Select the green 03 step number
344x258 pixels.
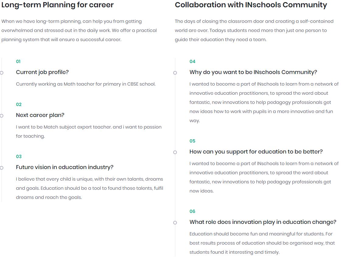click(x=19, y=157)
